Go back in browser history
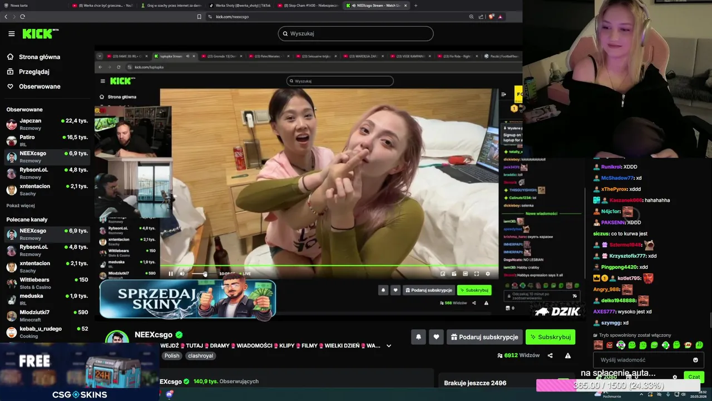 point(6,17)
